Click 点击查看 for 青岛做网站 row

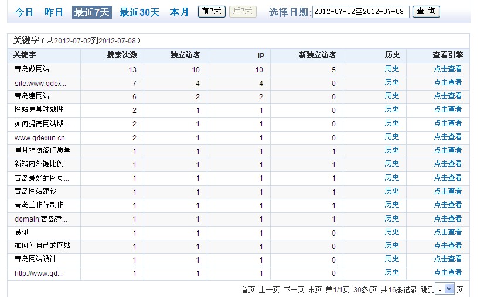[448, 69]
